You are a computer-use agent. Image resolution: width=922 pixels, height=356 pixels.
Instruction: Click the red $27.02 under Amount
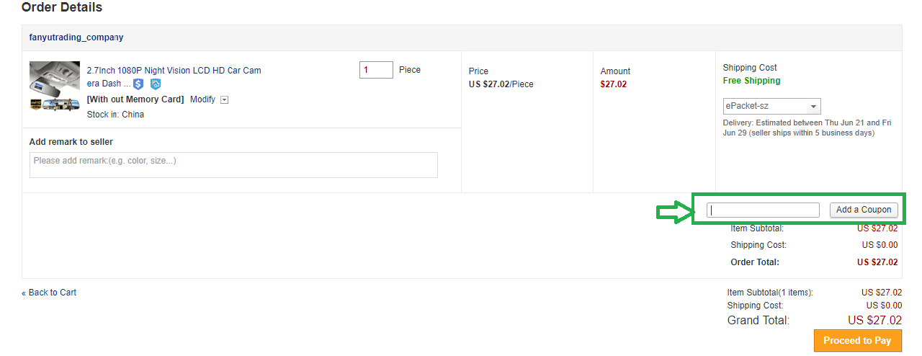[x=614, y=84]
